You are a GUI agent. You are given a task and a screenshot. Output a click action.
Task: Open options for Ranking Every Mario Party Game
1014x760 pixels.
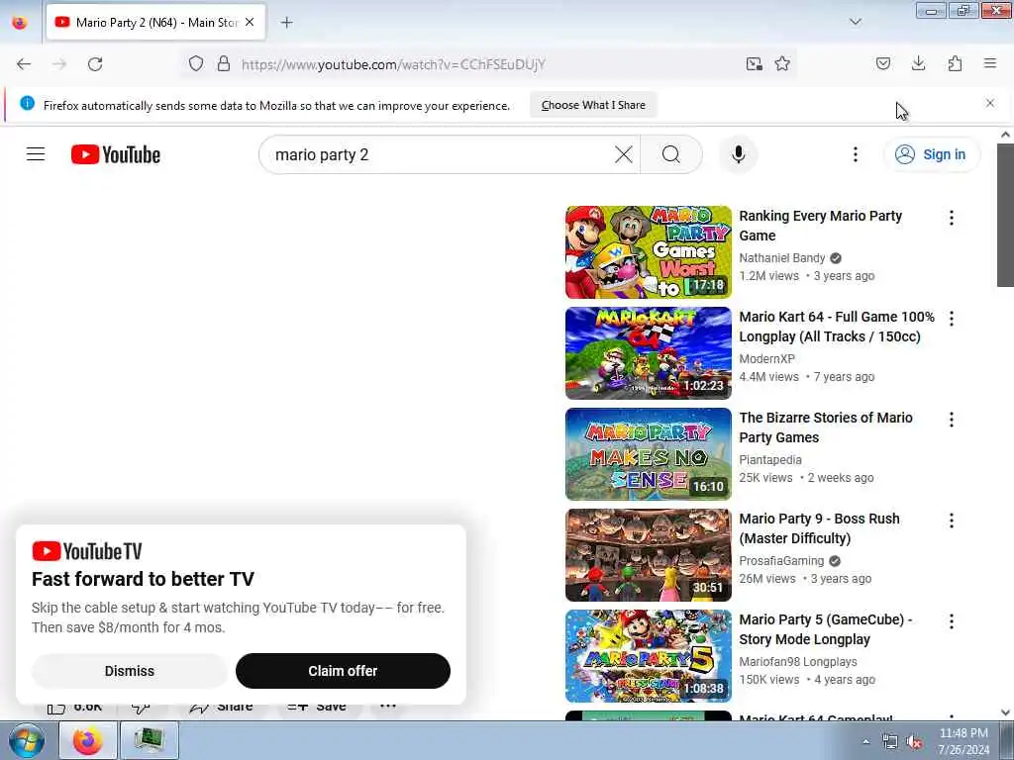[951, 218]
